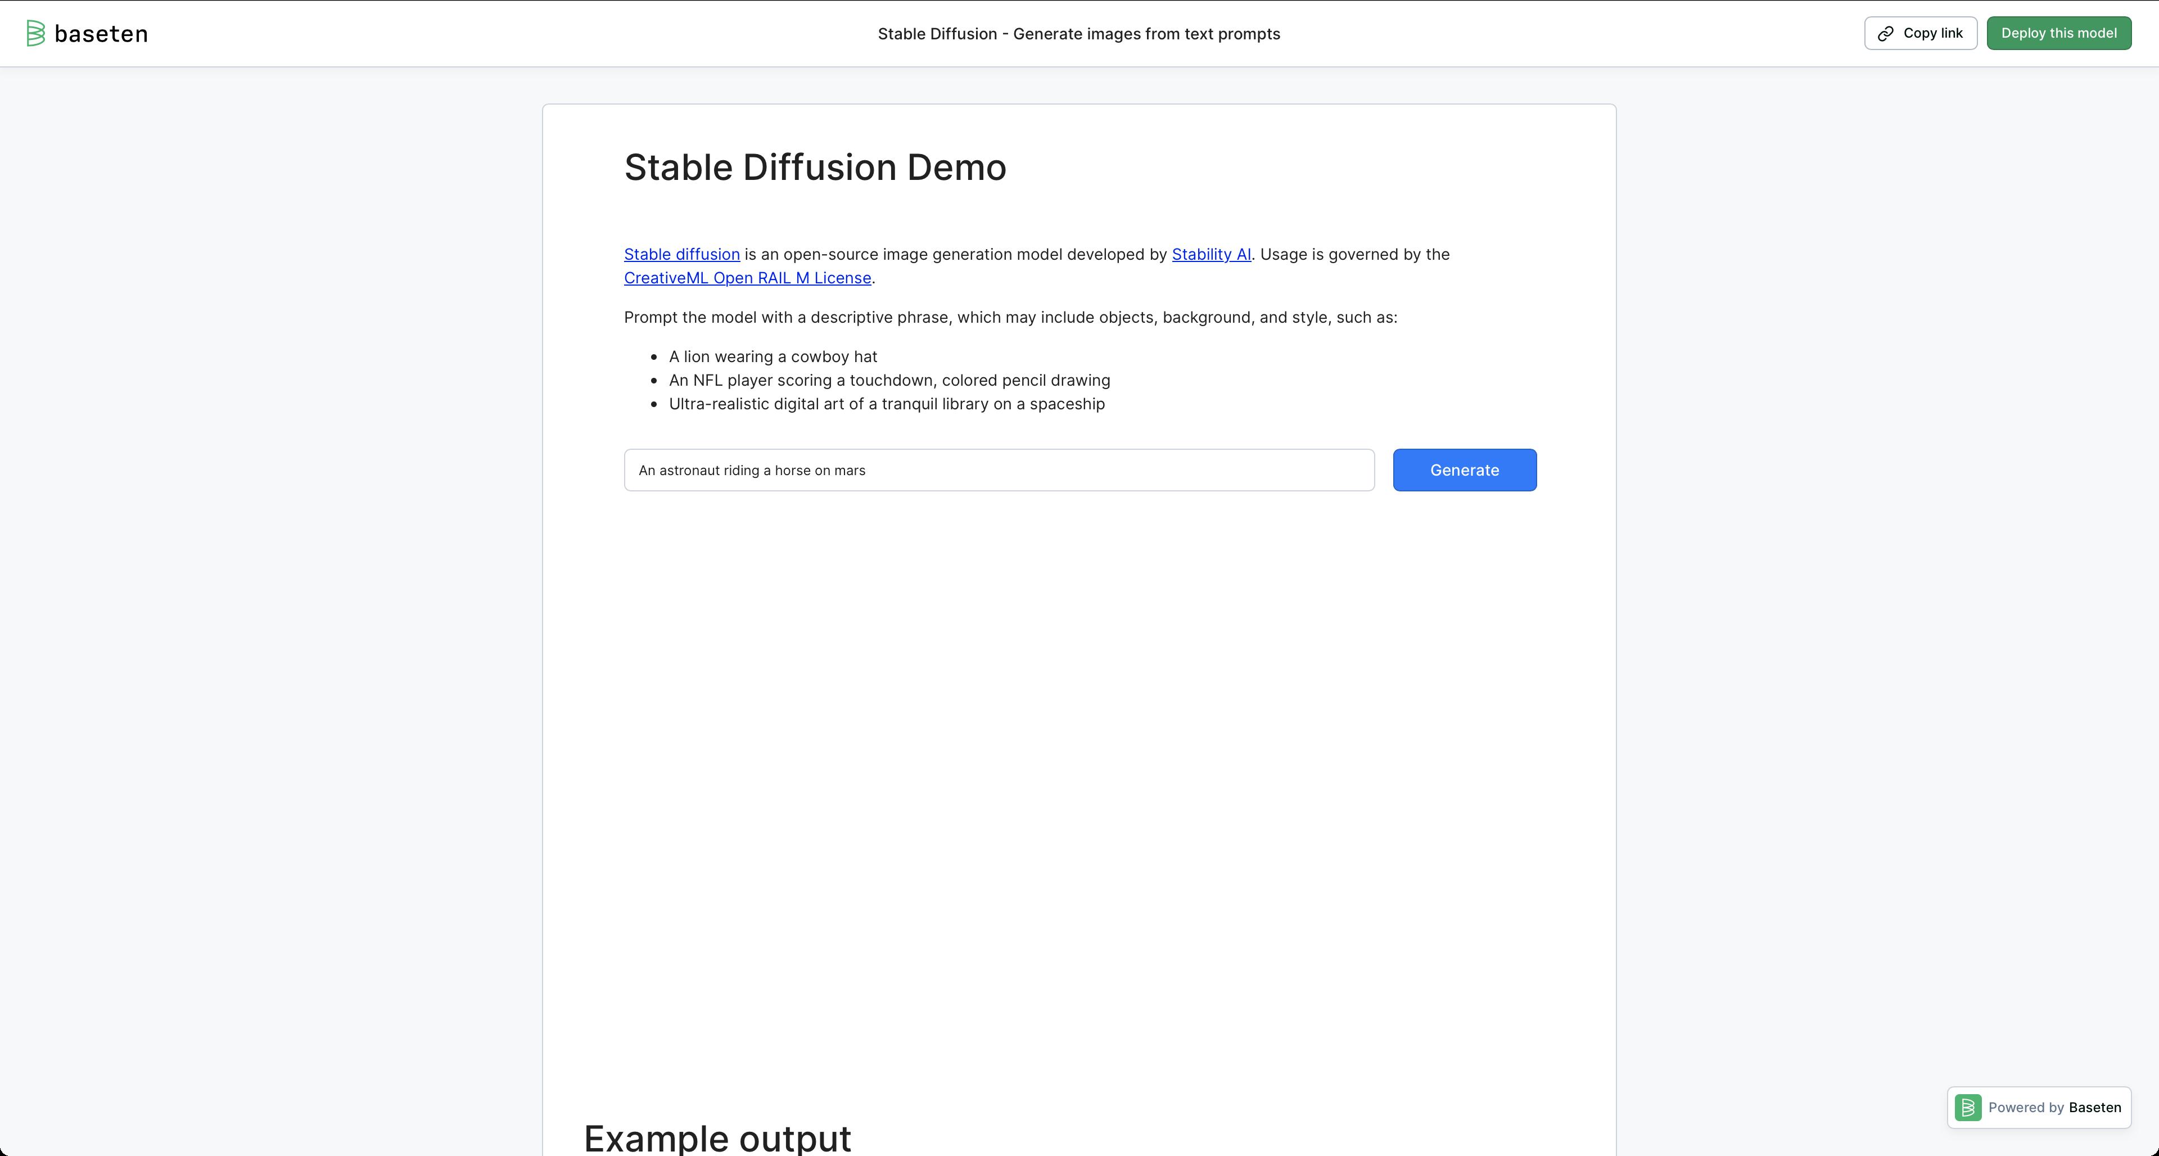Viewport: 2159px width, 1156px height.
Task: Click the chain-link icon inside Copy link
Action: [x=1886, y=34]
